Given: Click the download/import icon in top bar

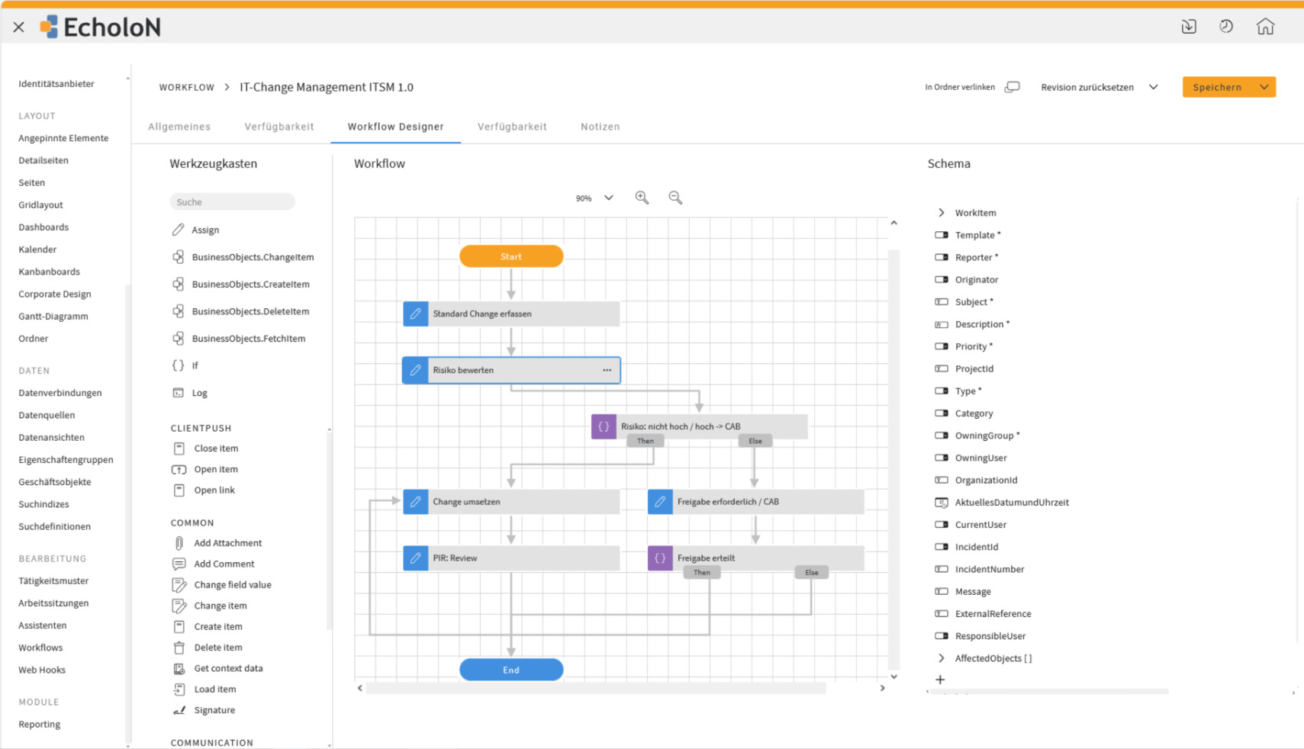Looking at the screenshot, I should click(x=1189, y=27).
